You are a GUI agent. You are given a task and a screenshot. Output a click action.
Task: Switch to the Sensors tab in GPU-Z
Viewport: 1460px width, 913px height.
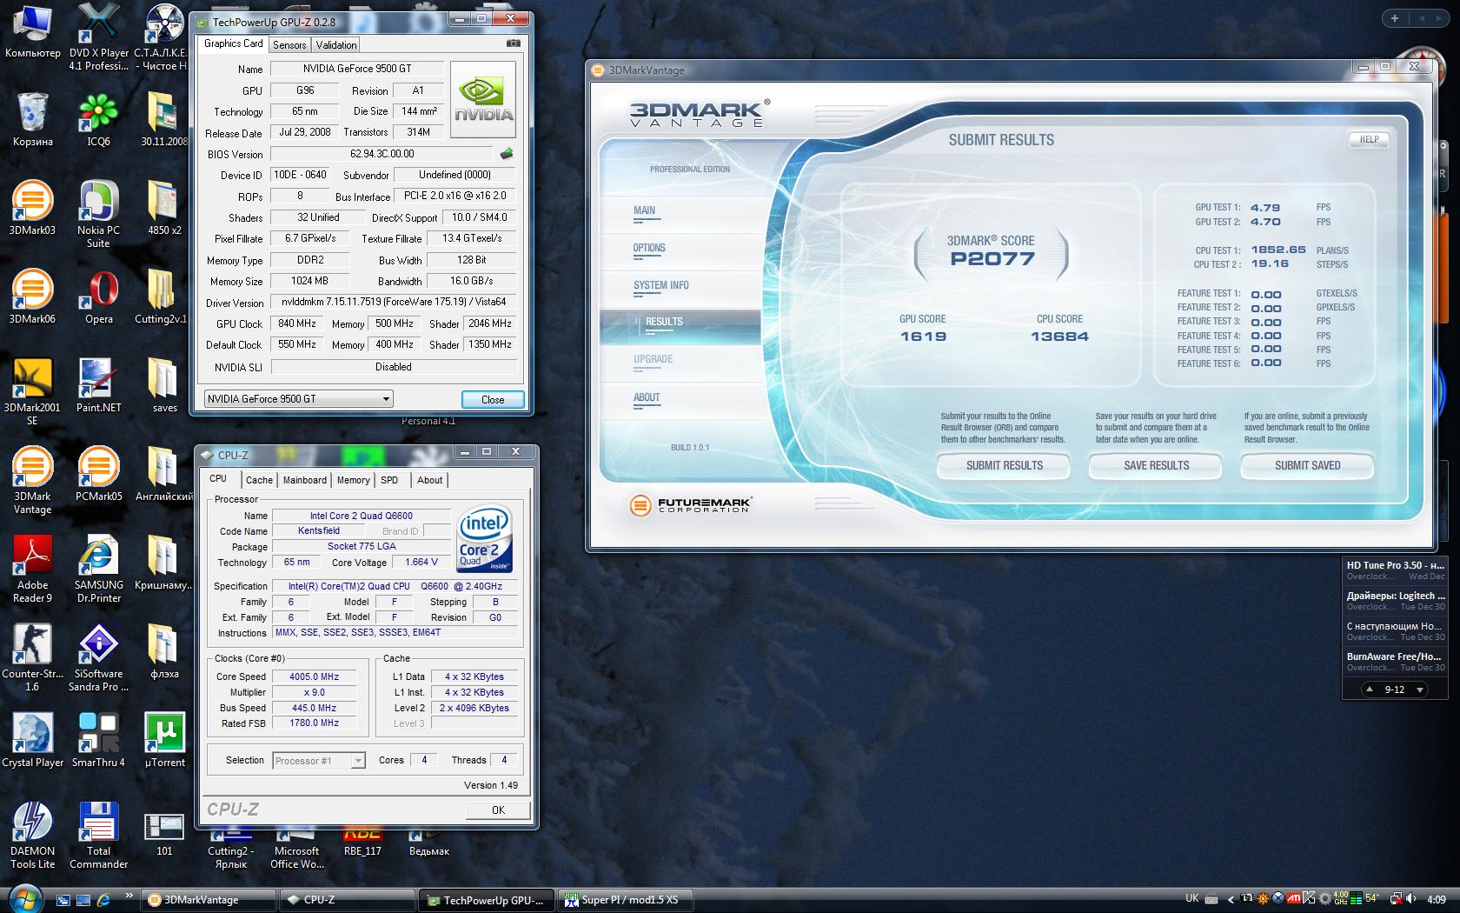[289, 45]
